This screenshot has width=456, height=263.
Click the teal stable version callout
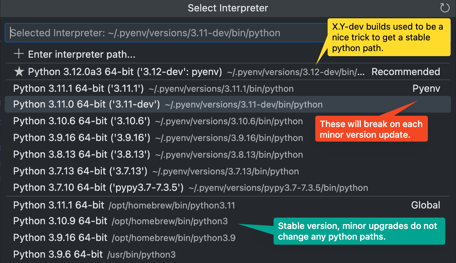359,231
